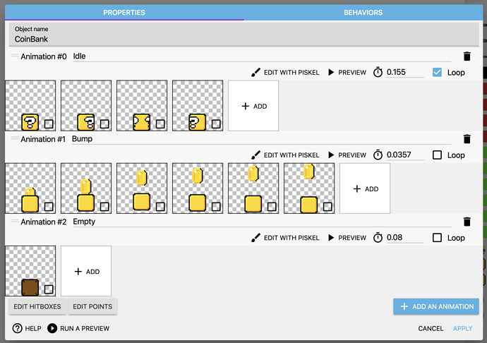Enable Loop for Bump animation
Screen dimensions: 487x343
point(437,155)
